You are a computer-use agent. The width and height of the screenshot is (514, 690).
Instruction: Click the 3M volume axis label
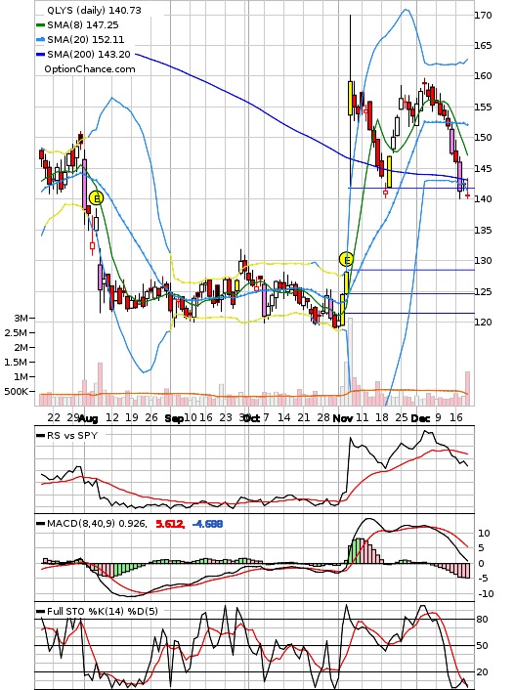[x=21, y=318]
